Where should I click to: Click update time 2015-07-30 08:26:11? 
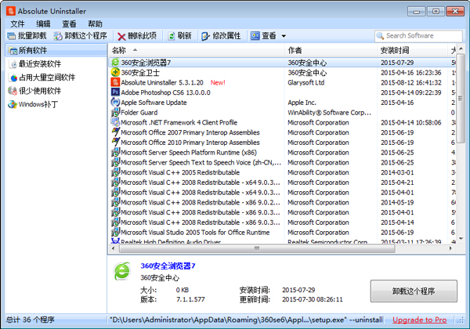[313, 299]
